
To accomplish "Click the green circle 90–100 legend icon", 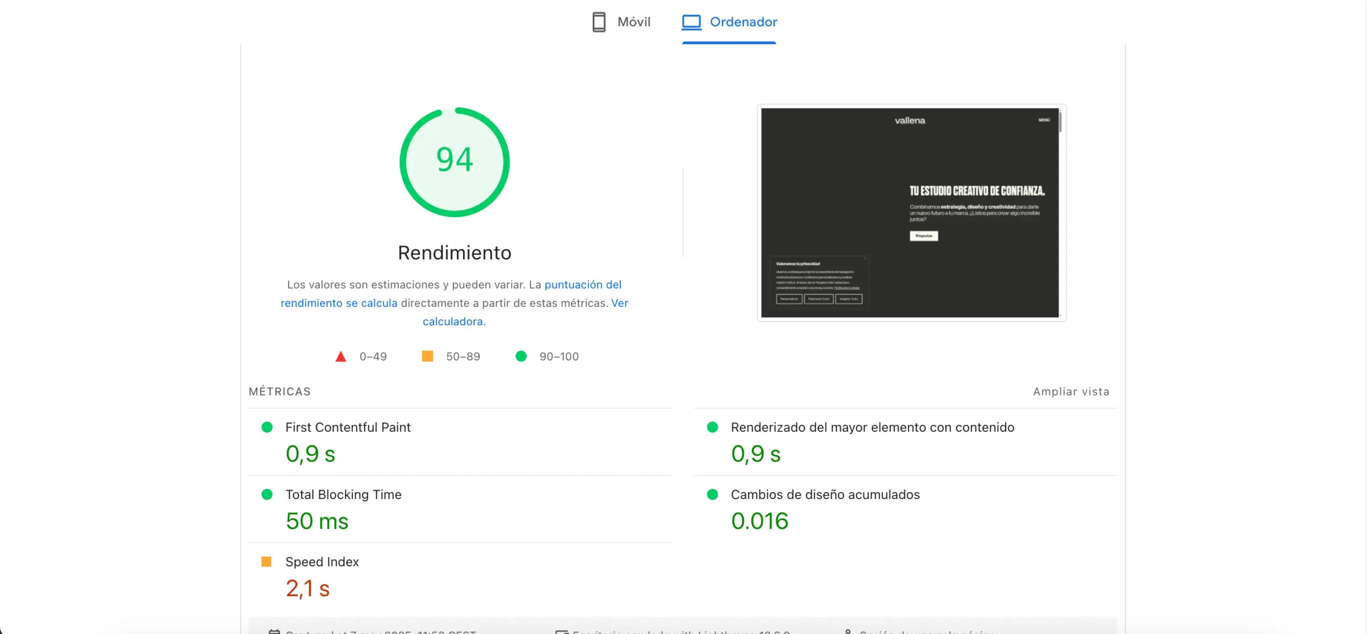I will [x=521, y=356].
